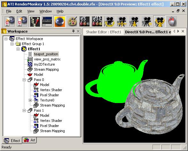Select Pixel Shader under Pass 1
Viewport: 188px width, 151px height.
(49, 126)
